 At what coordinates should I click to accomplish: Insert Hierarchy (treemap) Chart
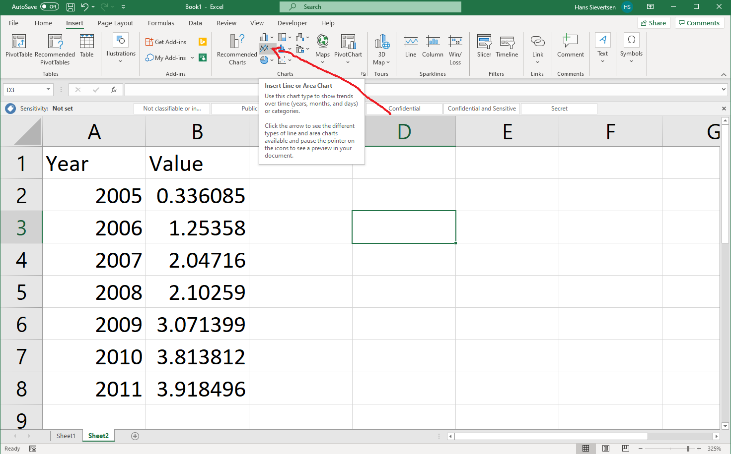tap(285, 37)
